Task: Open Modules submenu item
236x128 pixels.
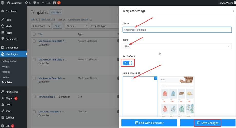Action: [6, 72]
